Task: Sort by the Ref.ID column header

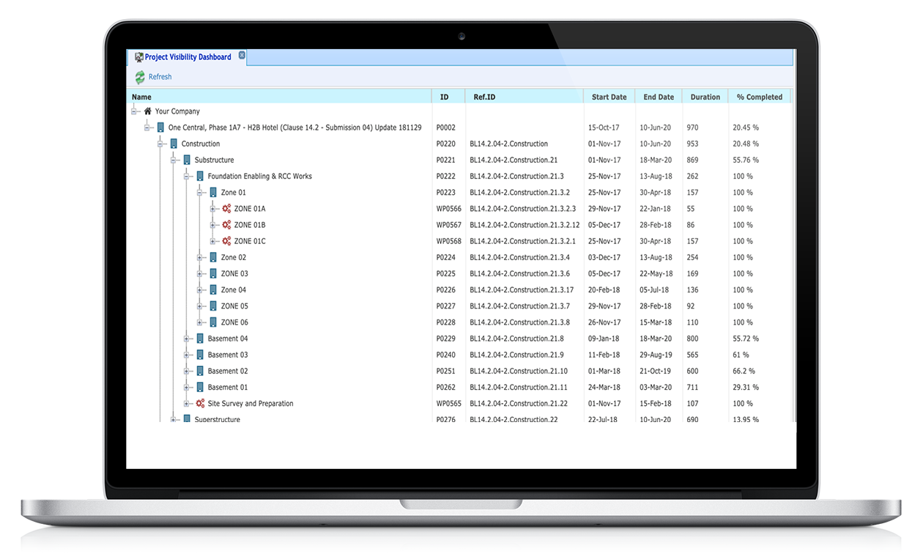Action: pos(524,97)
